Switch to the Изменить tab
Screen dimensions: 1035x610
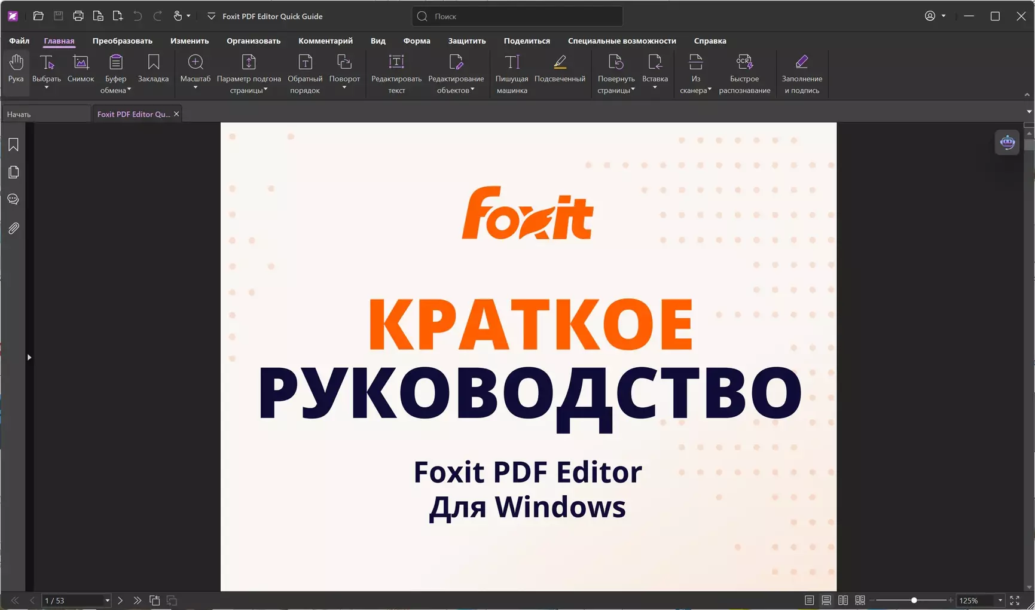pyautogui.click(x=190, y=41)
